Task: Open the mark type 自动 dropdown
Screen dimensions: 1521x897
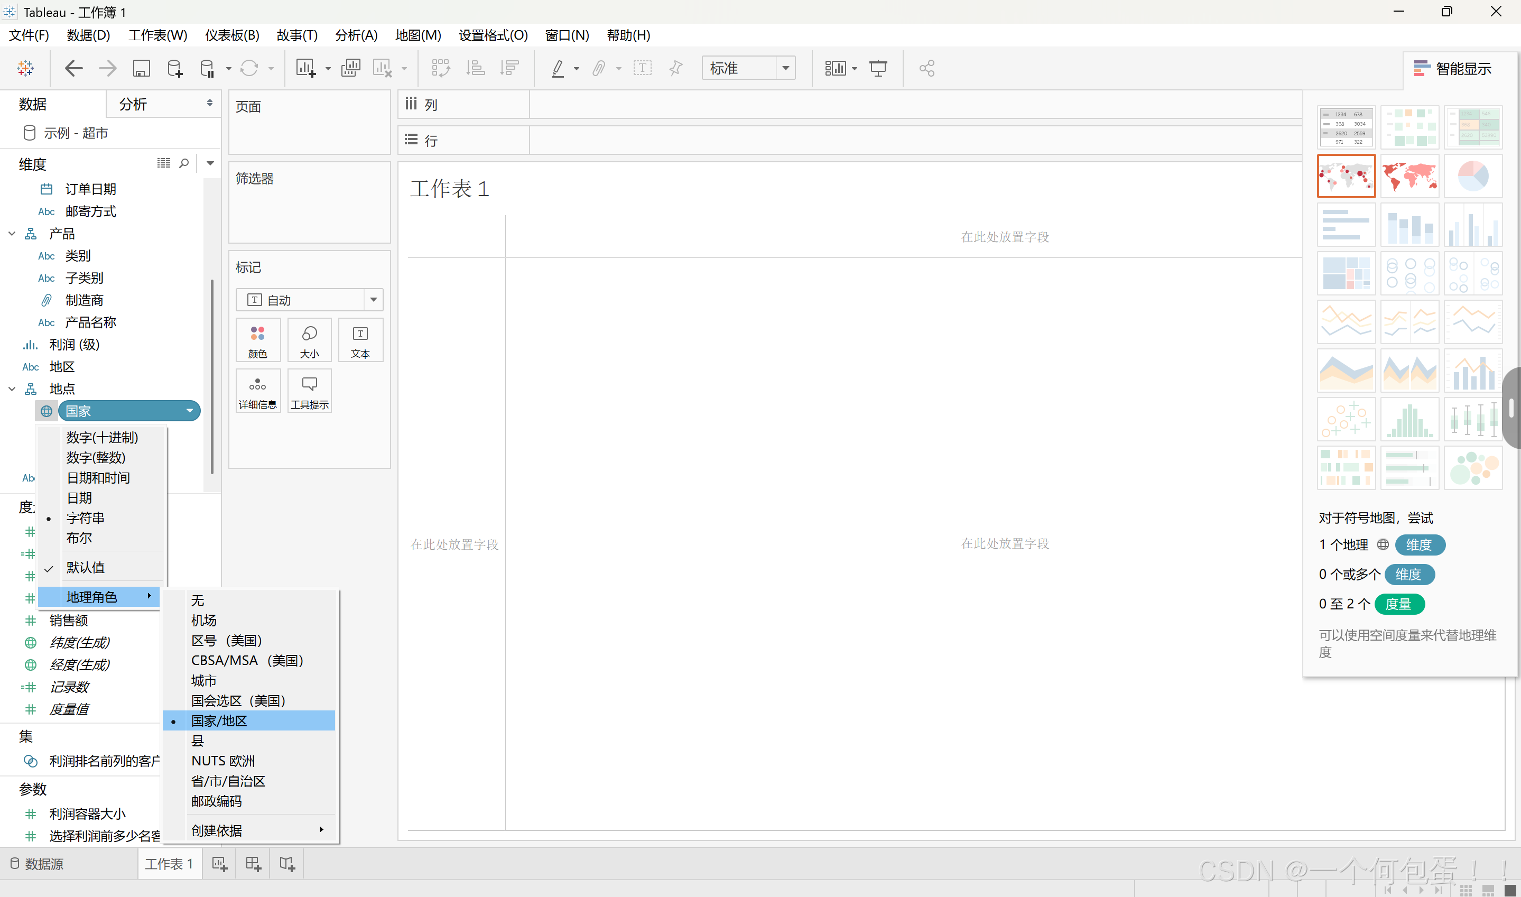Action: pyautogui.click(x=373, y=300)
